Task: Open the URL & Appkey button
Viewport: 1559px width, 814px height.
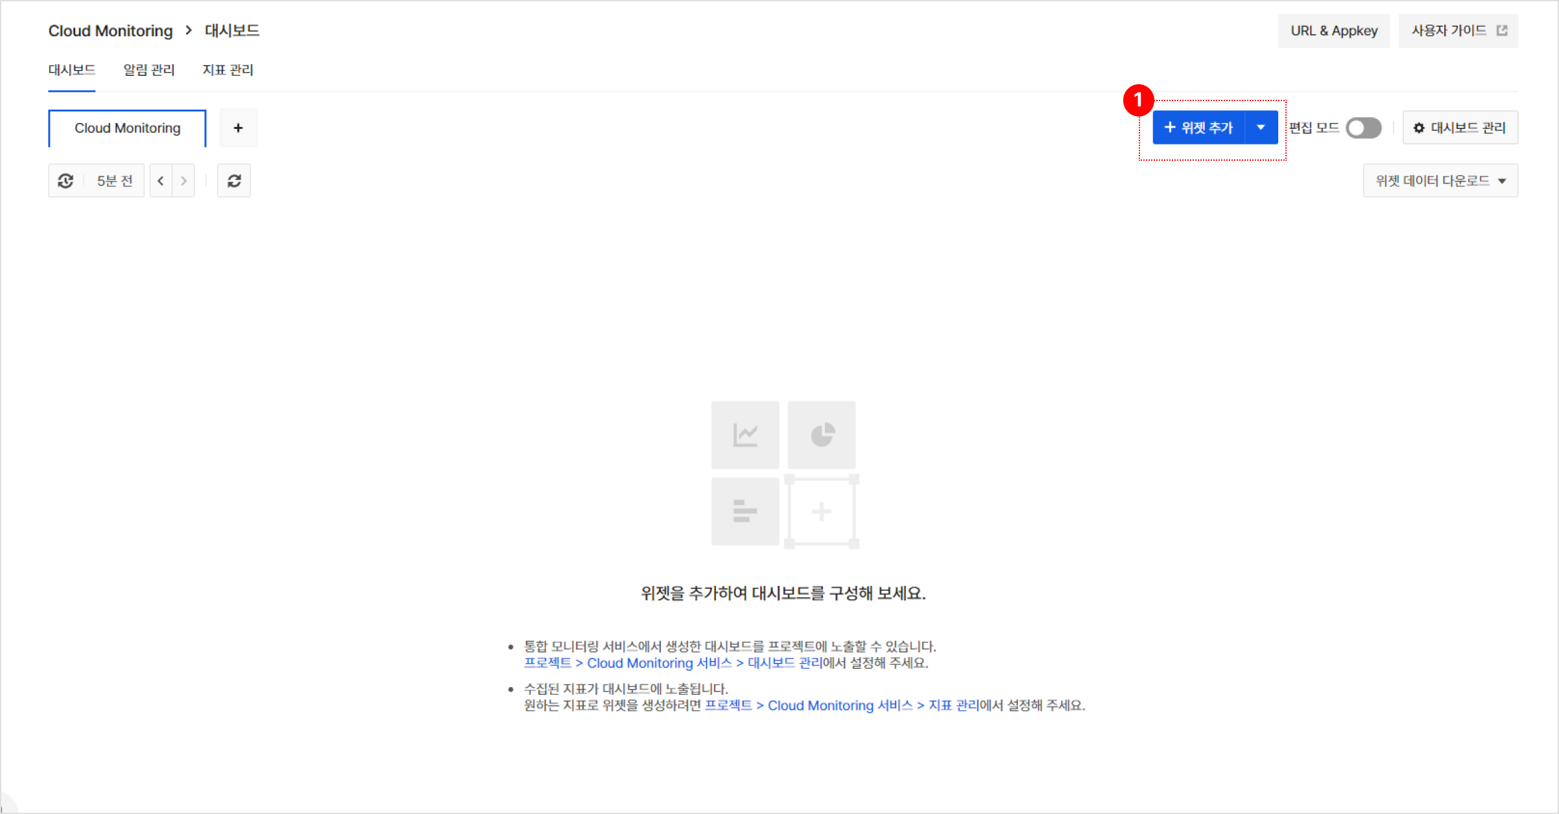Action: tap(1334, 31)
